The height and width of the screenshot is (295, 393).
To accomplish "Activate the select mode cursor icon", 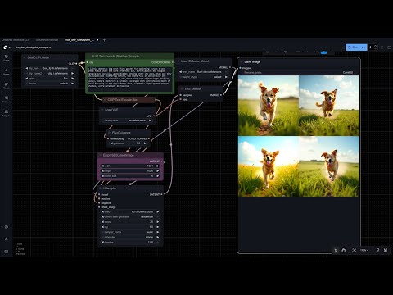I will click(x=337, y=250).
